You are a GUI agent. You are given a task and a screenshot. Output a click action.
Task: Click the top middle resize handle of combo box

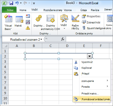pyautogui.click(x=59, y=53)
